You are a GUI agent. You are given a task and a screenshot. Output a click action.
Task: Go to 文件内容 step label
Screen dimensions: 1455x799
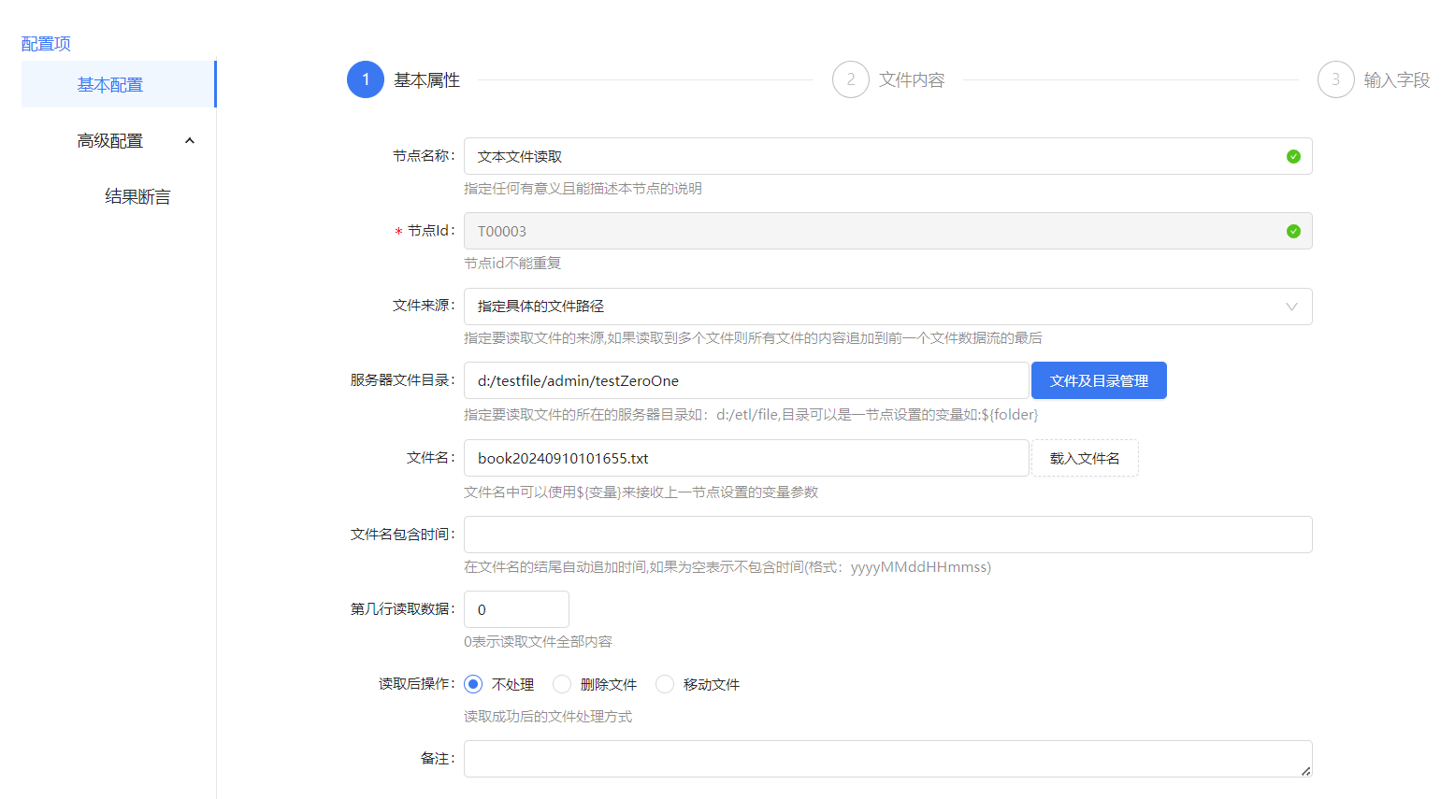[x=912, y=80]
